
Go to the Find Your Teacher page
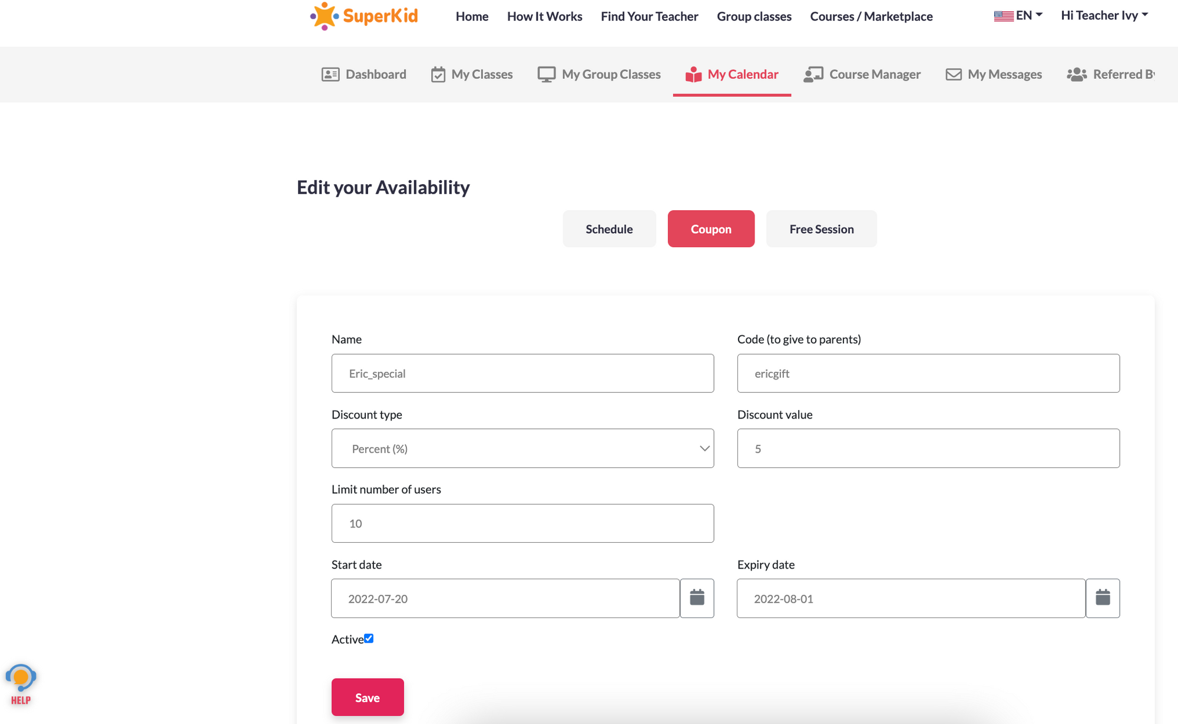pyautogui.click(x=649, y=16)
